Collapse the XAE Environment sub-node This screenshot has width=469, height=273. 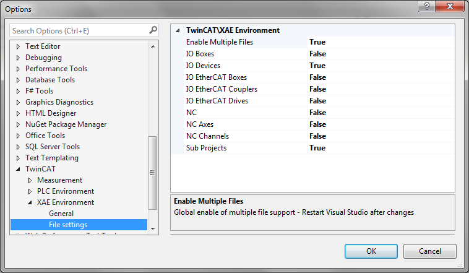(30, 202)
